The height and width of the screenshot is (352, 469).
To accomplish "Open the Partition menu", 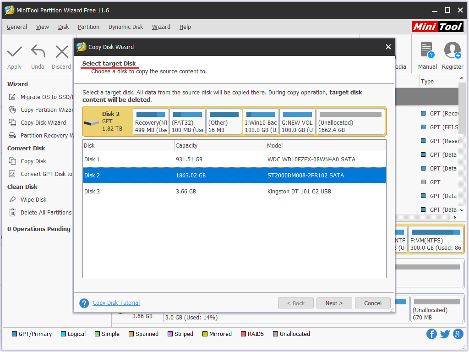I will click(88, 27).
